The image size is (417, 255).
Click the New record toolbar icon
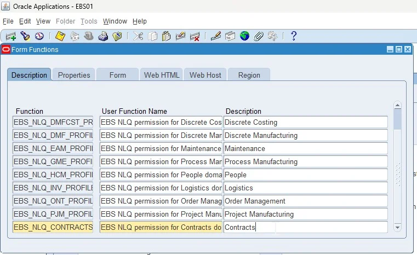point(11,36)
